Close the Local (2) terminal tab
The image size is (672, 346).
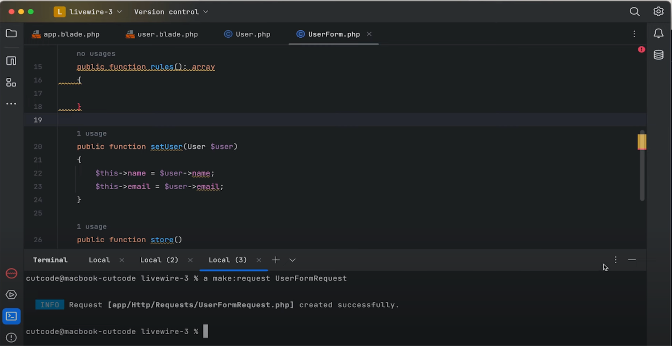pos(190,260)
